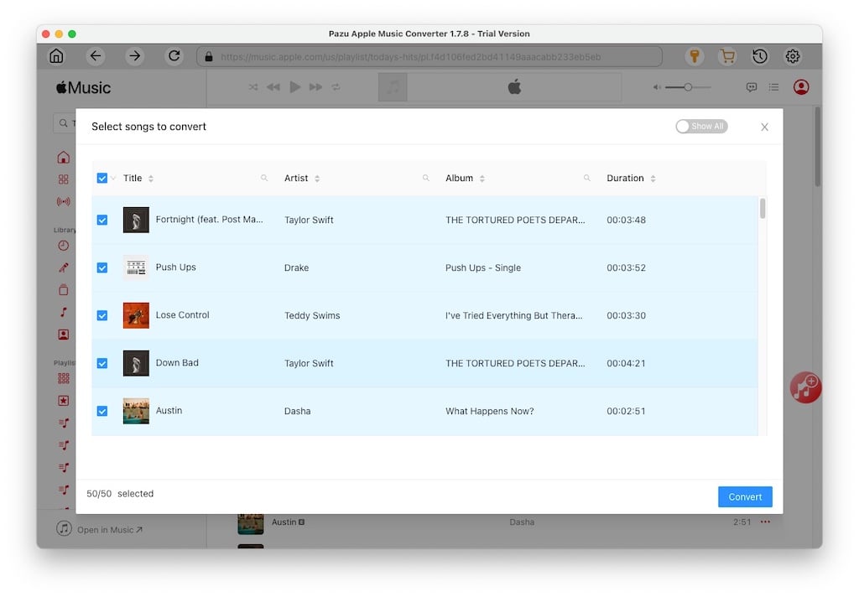
Task: Adjust the volume slider knob
Action: [688, 87]
